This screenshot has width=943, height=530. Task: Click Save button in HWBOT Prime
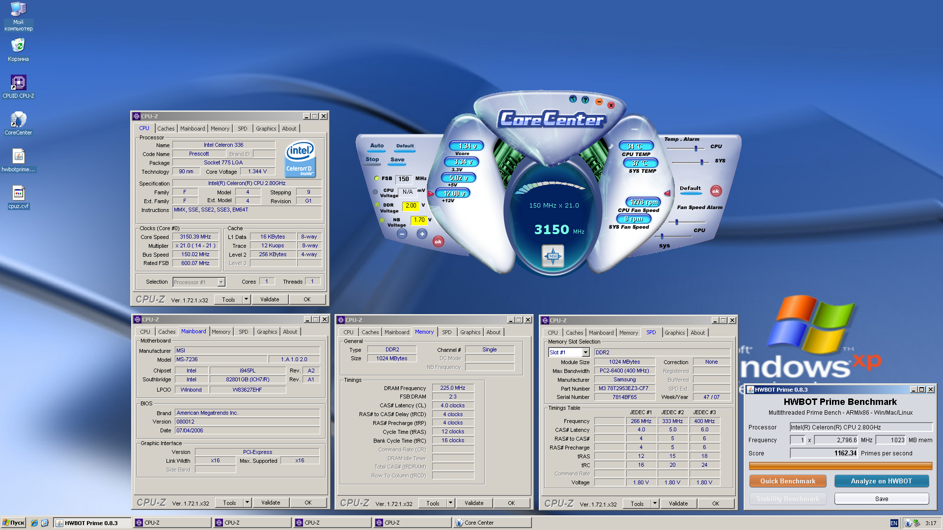[x=882, y=499]
